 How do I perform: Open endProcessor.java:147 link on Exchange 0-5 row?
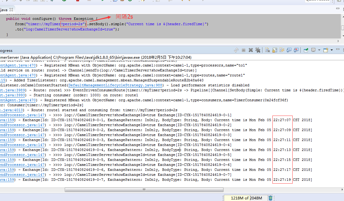tap(22, 155)
